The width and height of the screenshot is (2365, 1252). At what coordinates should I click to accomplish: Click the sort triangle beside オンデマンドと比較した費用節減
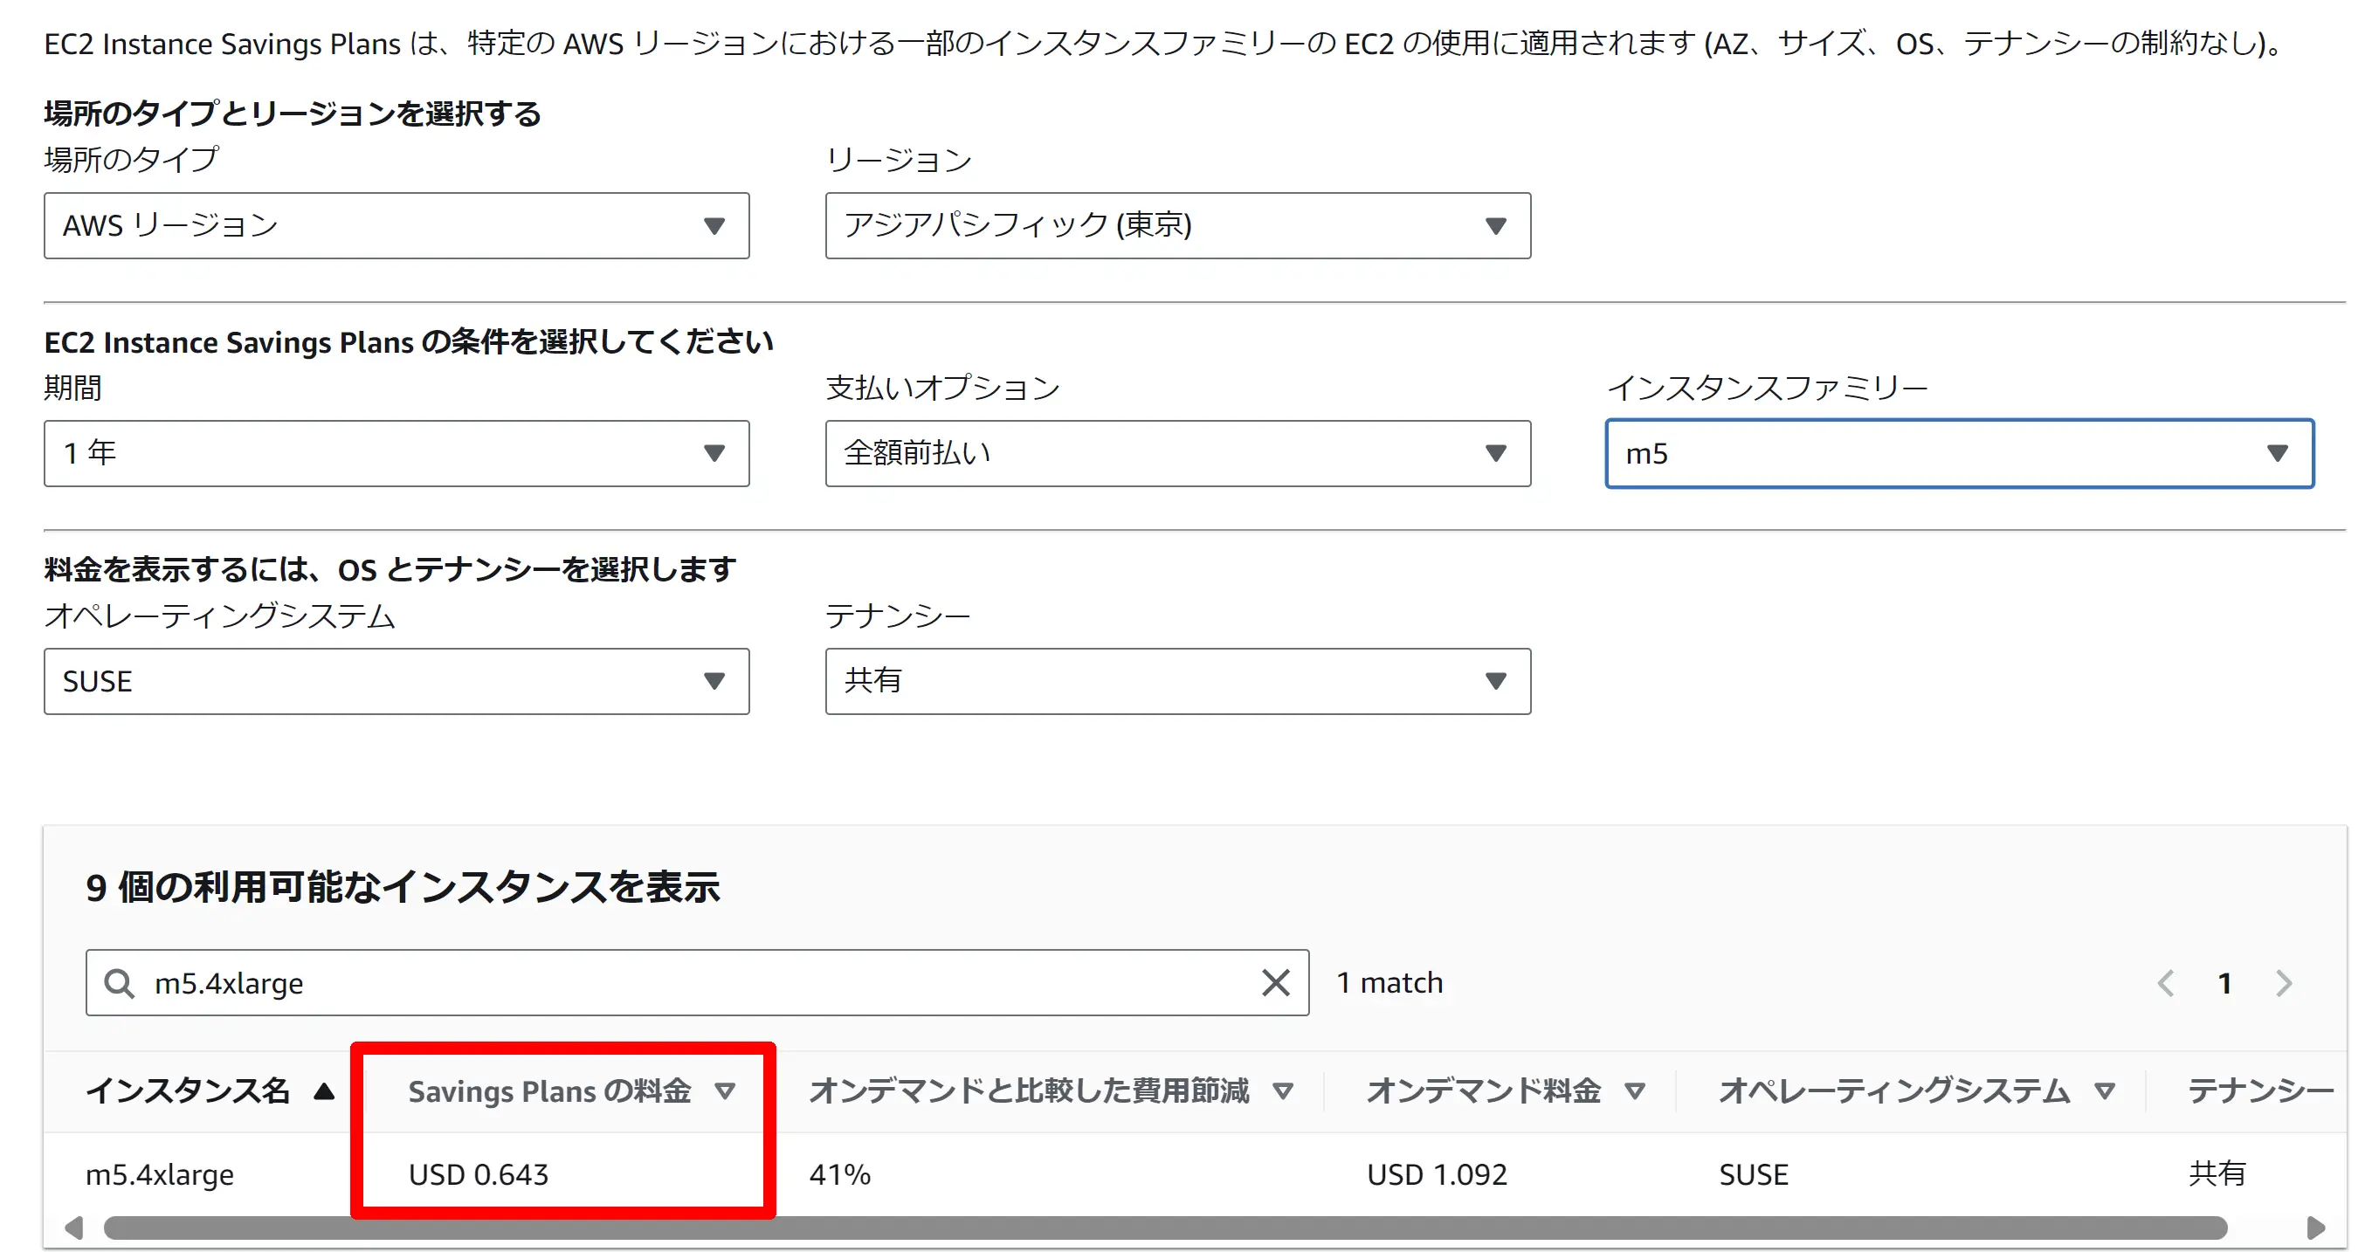(1283, 1091)
